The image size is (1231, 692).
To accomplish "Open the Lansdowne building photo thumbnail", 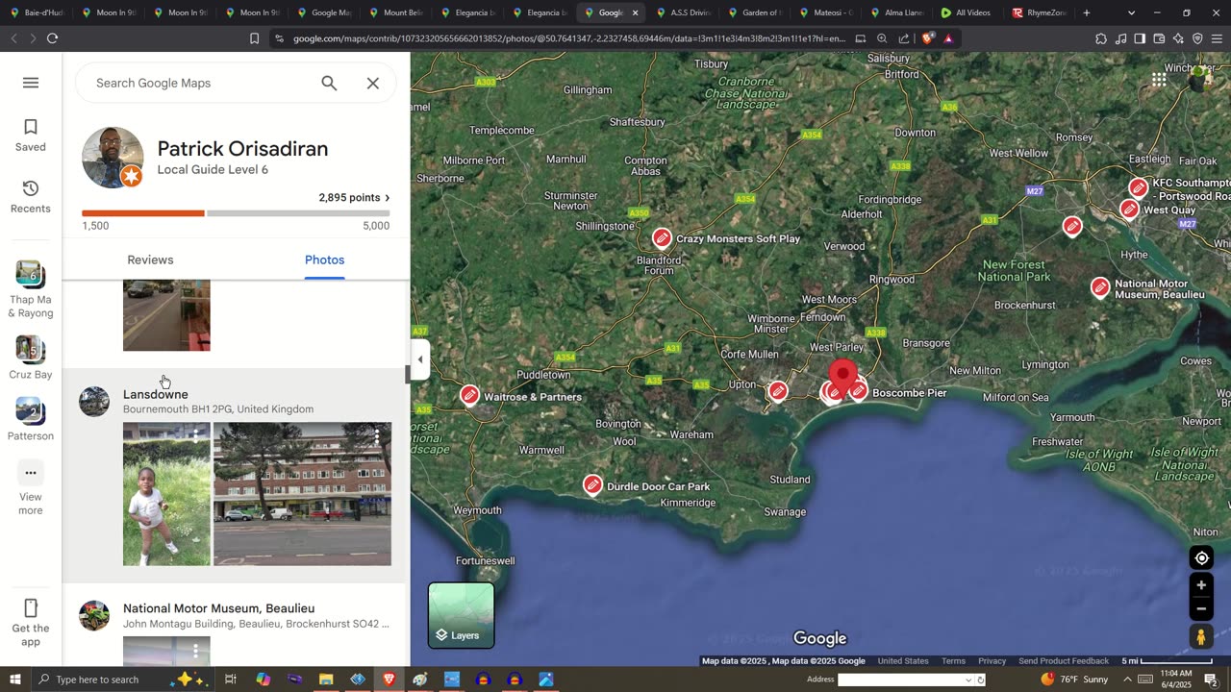I will click(x=302, y=494).
